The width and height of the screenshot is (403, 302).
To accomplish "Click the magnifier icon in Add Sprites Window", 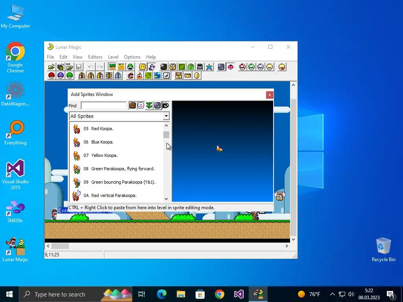I will pos(157,105).
